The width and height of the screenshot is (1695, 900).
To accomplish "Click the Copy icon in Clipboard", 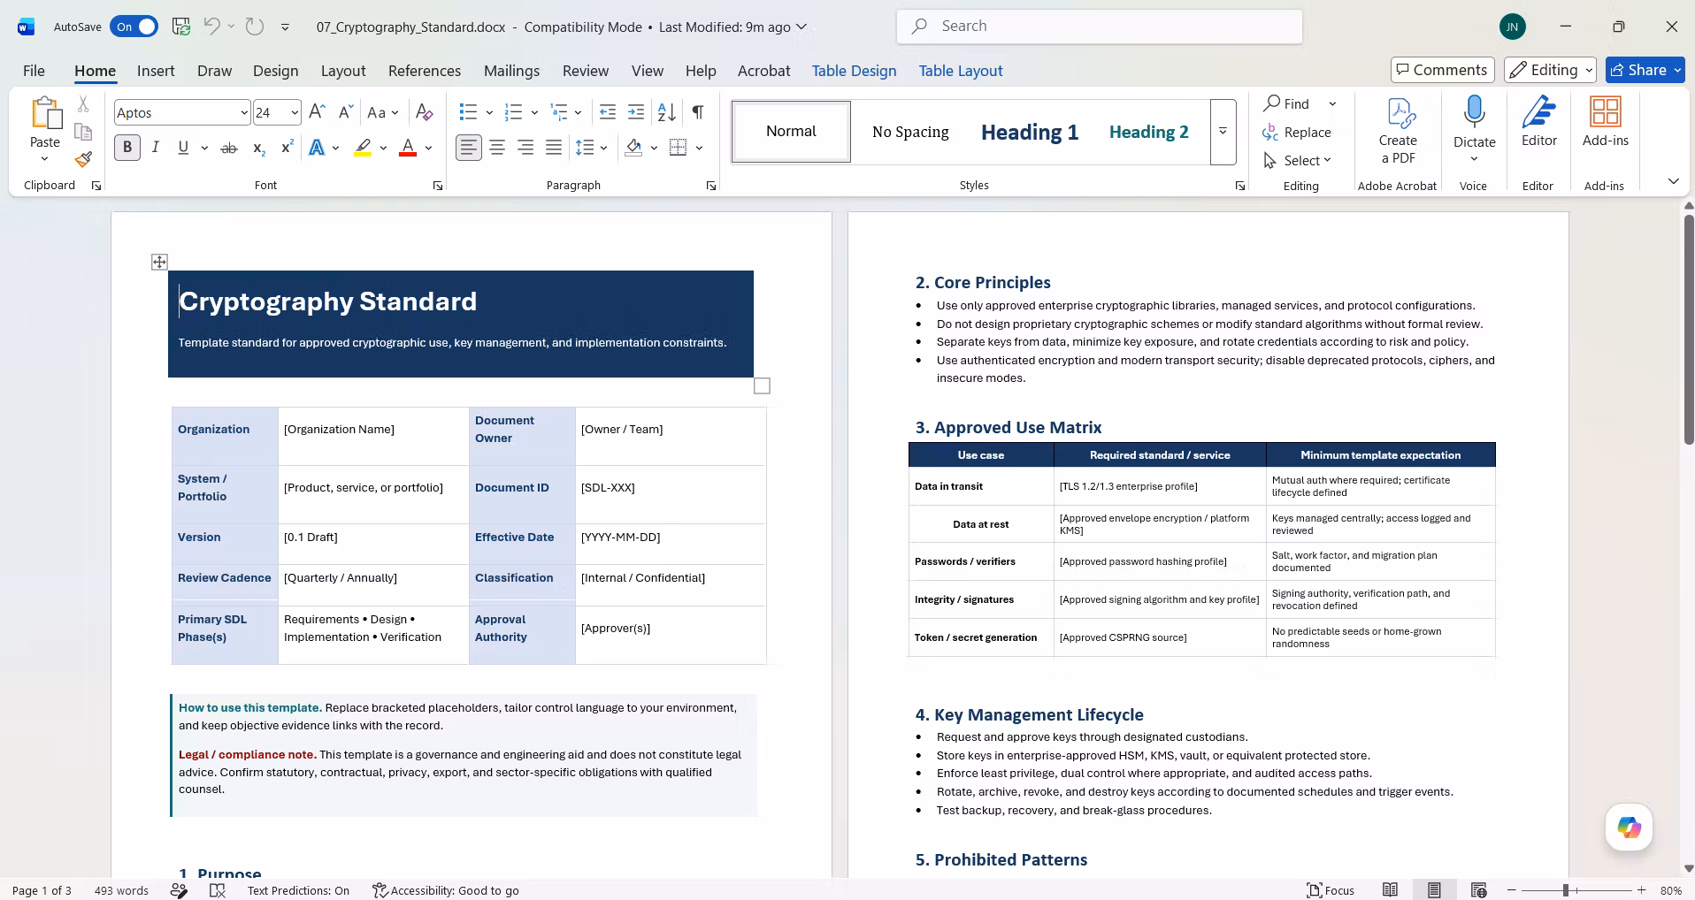I will coord(83,132).
